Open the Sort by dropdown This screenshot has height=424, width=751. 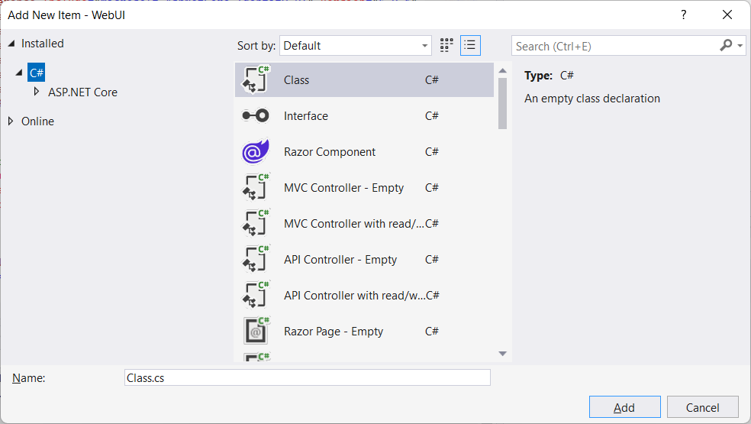point(355,46)
